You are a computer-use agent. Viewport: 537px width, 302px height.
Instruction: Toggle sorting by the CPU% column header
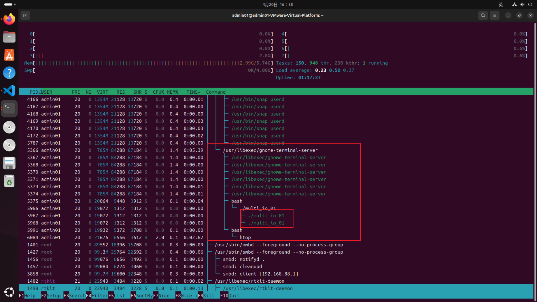[x=158, y=92]
